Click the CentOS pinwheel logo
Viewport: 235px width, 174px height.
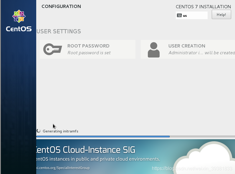(x=19, y=16)
